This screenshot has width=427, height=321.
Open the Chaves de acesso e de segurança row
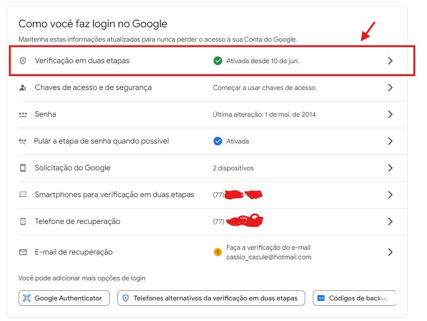point(93,88)
